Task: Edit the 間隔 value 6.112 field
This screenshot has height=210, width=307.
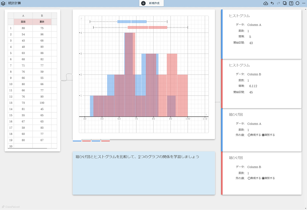Action: [253, 86]
